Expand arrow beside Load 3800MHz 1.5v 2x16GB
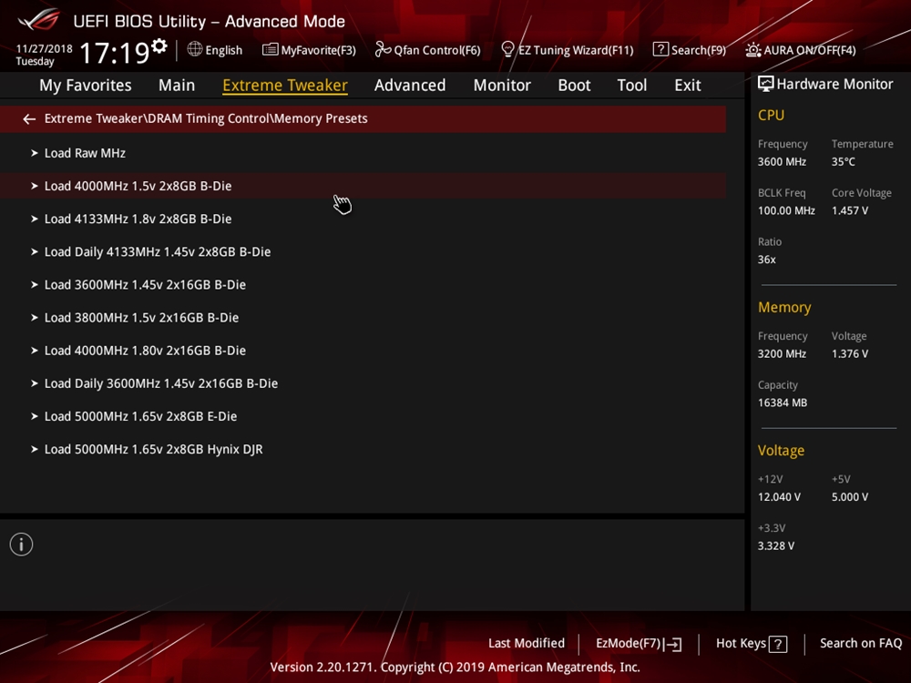Screen dimensions: 911x683 click(x=35, y=318)
